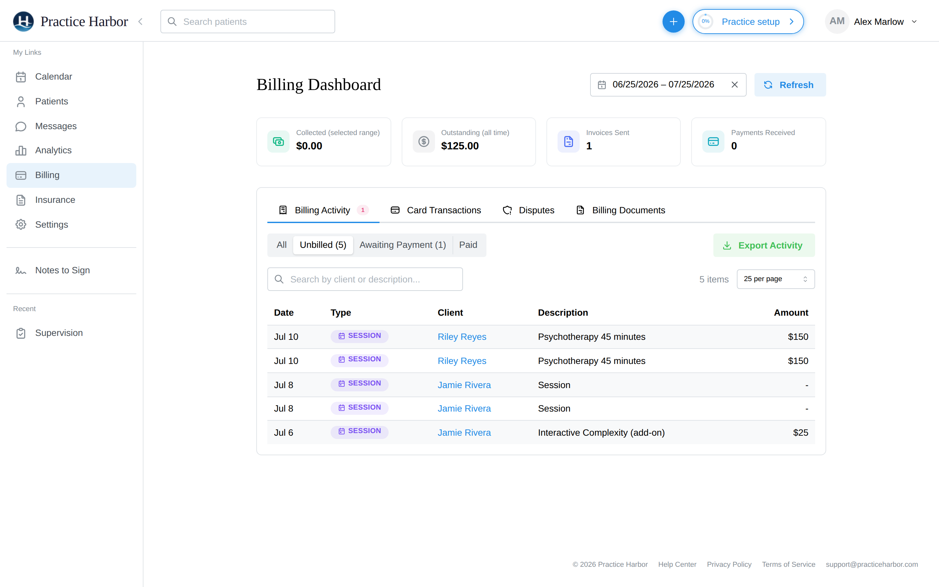Open Analytics in the sidebar
The width and height of the screenshot is (939, 587).
(x=71, y=150)
